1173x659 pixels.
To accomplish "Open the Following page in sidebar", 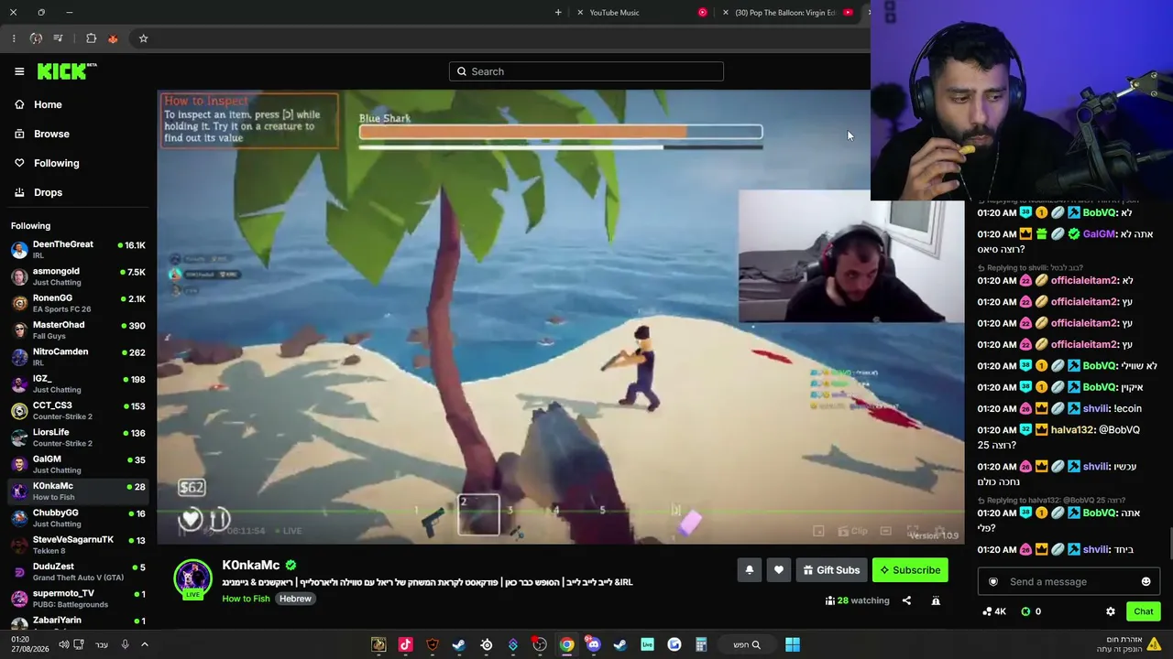I will 46,163.
